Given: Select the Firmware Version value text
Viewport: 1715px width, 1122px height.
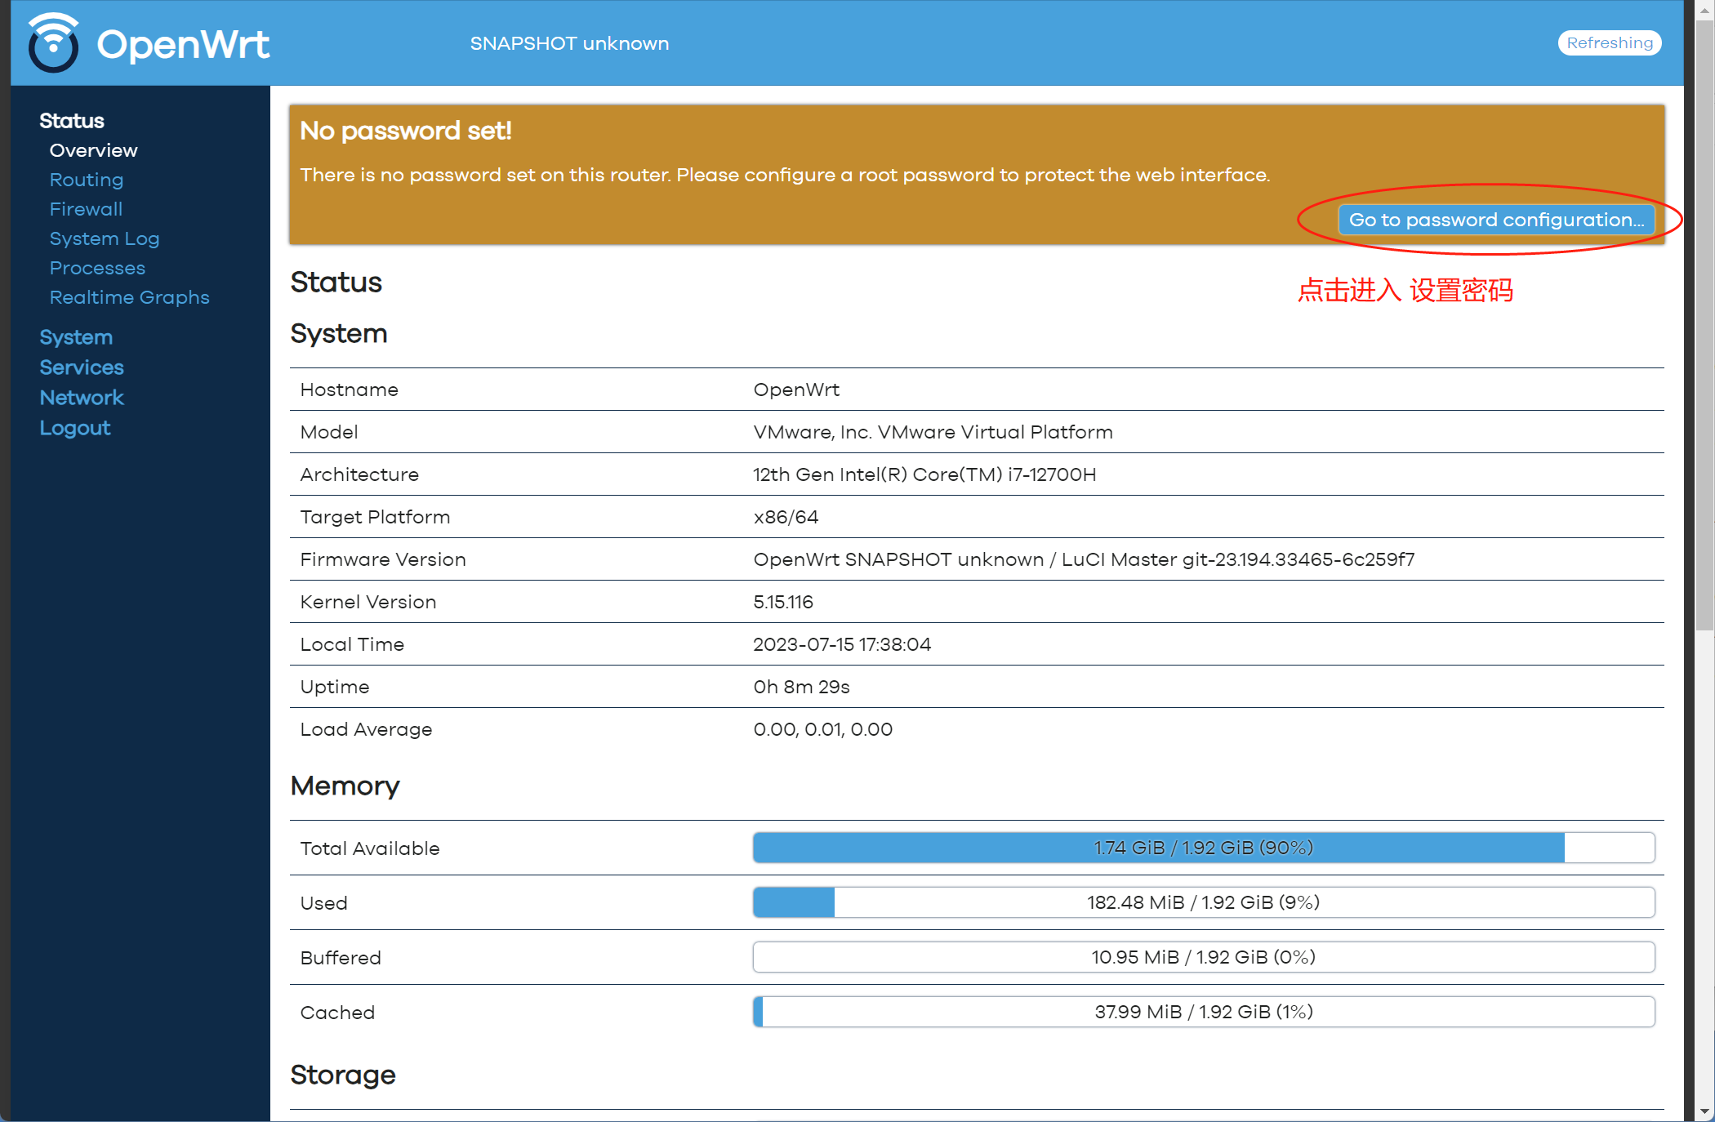Looking at the screenshot, I should pos(1084,559).
